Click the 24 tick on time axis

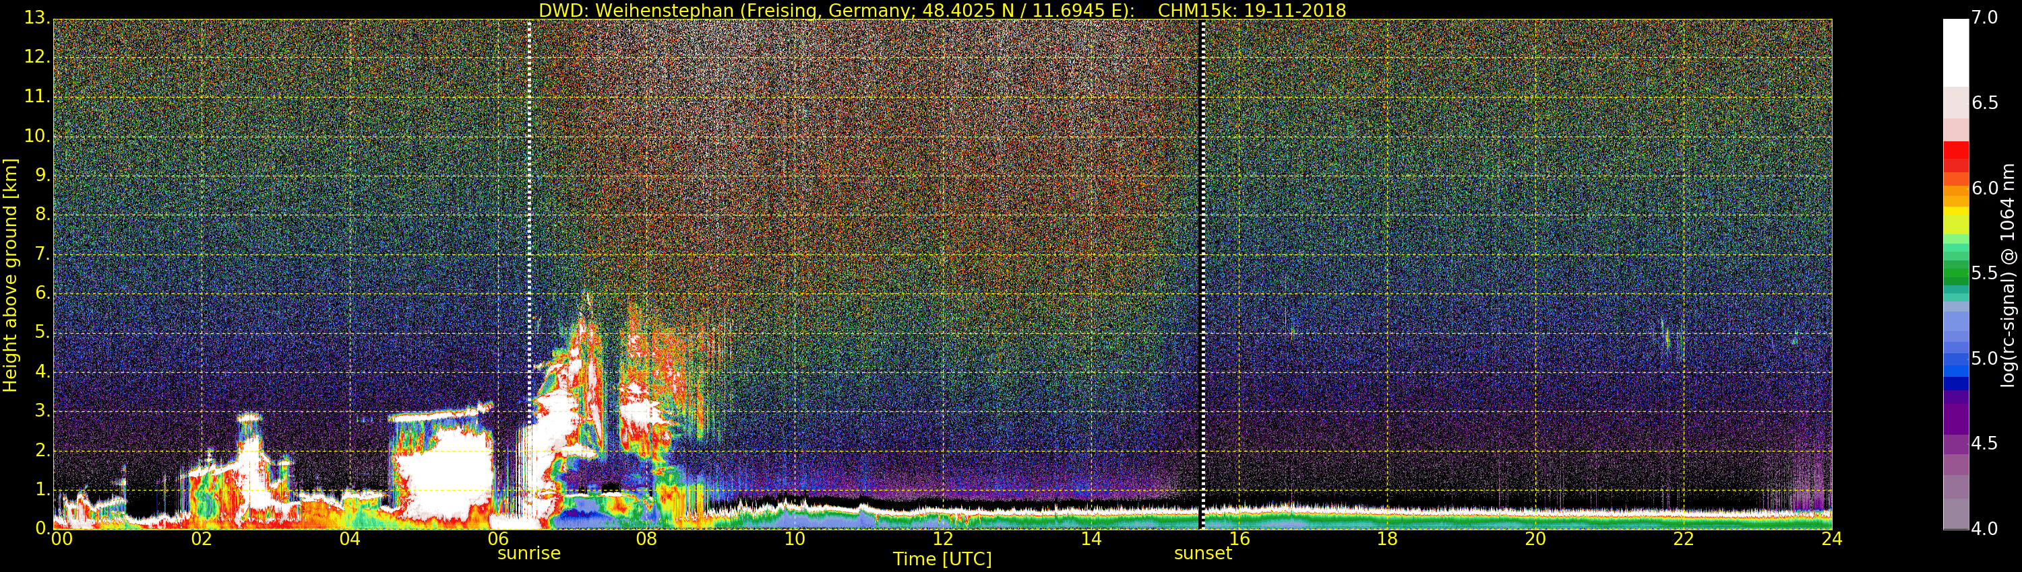[x=1831, y=539]
